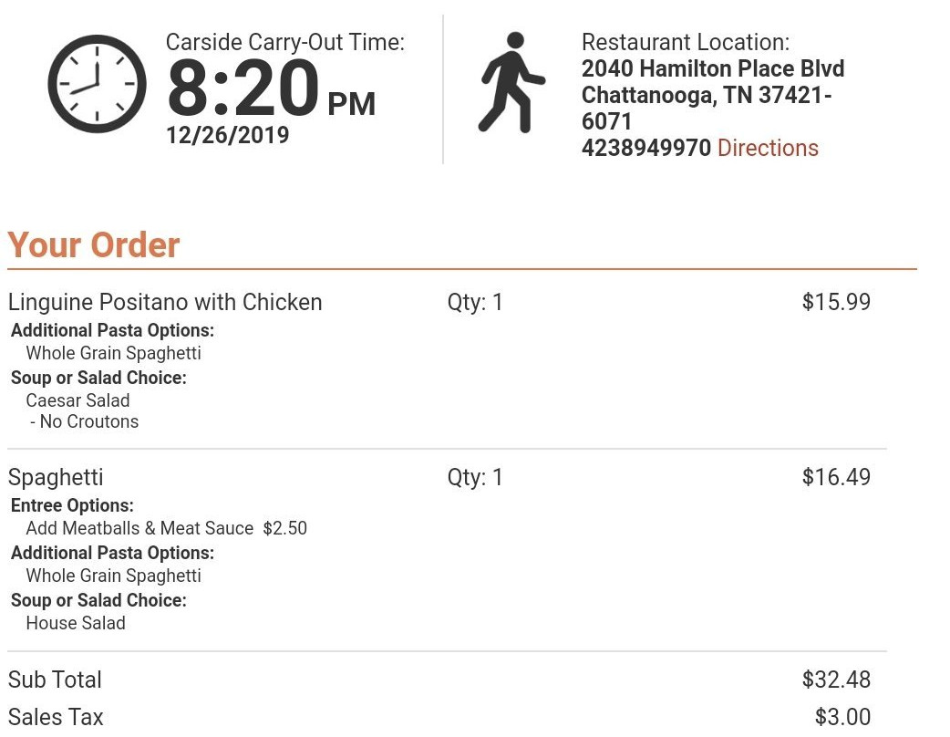The image size is (950, 737).
Task: Click the 2040 Hamilton Place Blvd address
Action: coord(713,68)
